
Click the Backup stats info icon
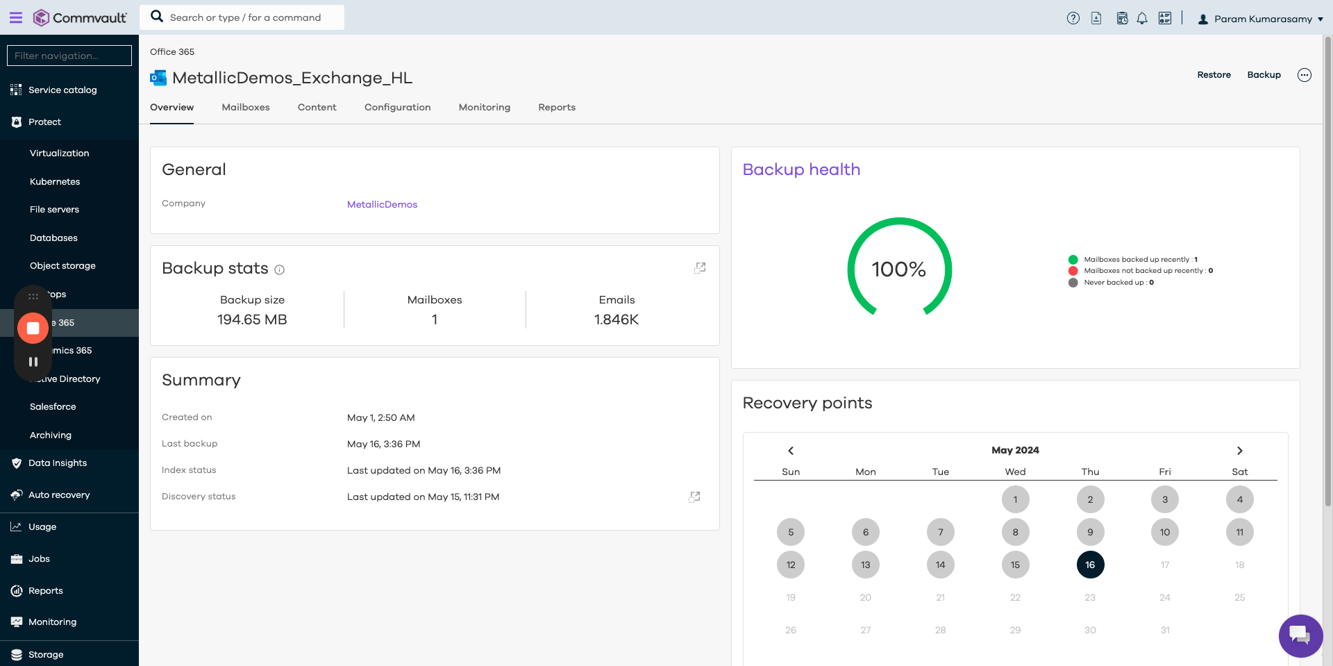click(x=279, y=270)
